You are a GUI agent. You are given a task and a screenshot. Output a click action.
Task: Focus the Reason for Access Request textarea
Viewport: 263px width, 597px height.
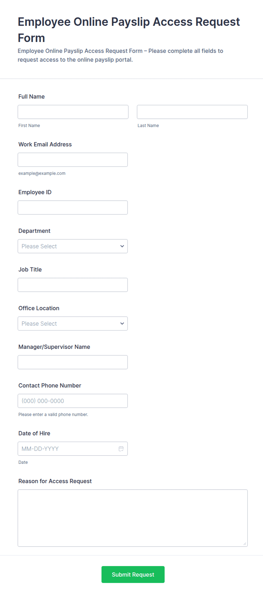(133, 518)
